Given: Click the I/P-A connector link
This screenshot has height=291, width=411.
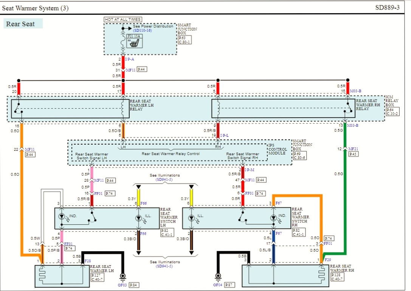Looking at the screenshot, I should pos(129,59).
